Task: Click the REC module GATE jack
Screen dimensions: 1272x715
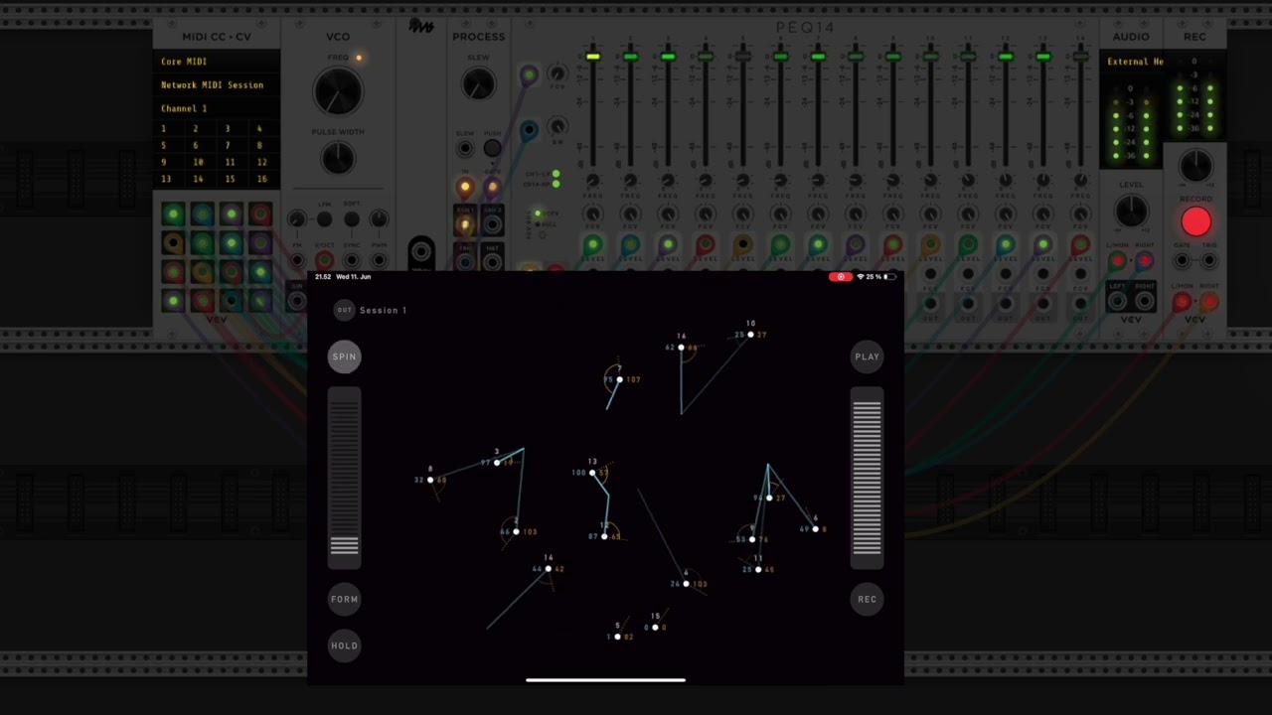Action: click(1182, 260)
